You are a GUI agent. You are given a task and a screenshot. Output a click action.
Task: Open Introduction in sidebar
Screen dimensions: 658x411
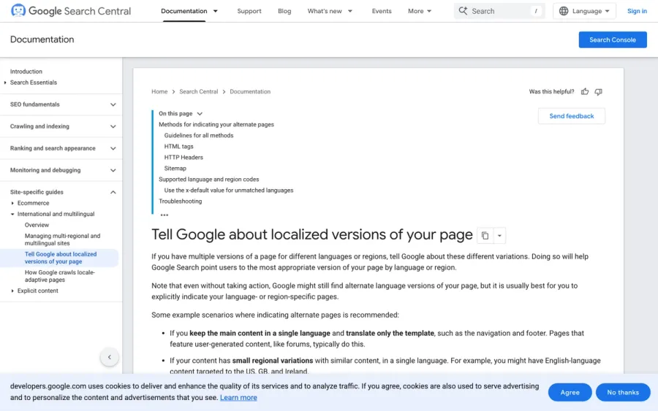tap(26, 72)
